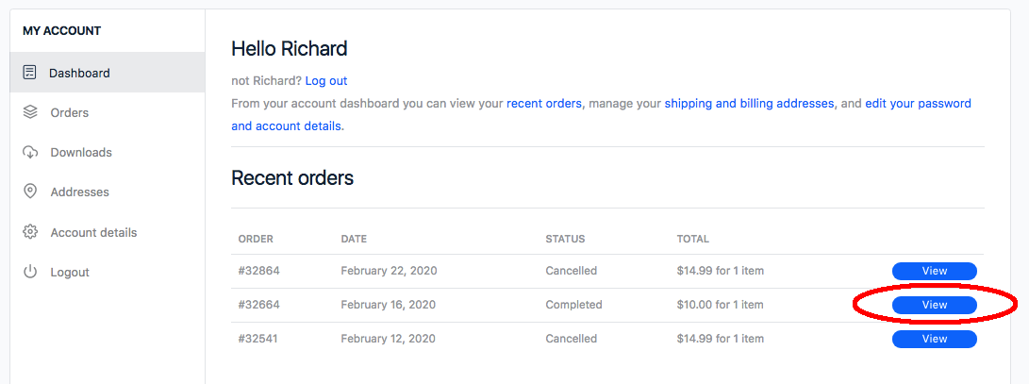The height and width of the screenshot is (384, 1029).
Task: View order #32541 from February 12
Action: point(934,339)
